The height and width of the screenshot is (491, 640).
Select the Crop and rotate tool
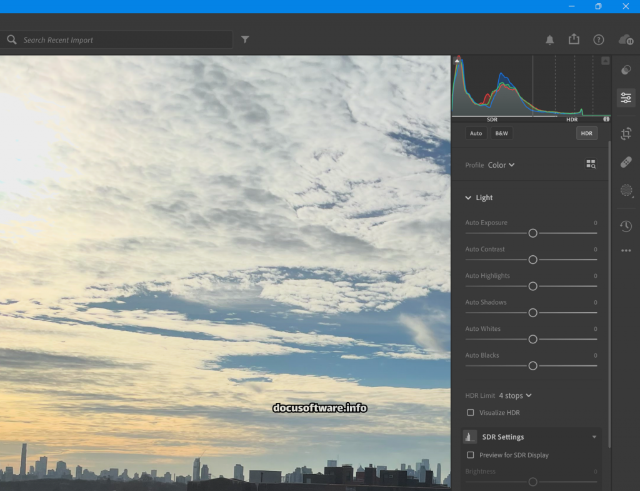(x=626, y=133)
